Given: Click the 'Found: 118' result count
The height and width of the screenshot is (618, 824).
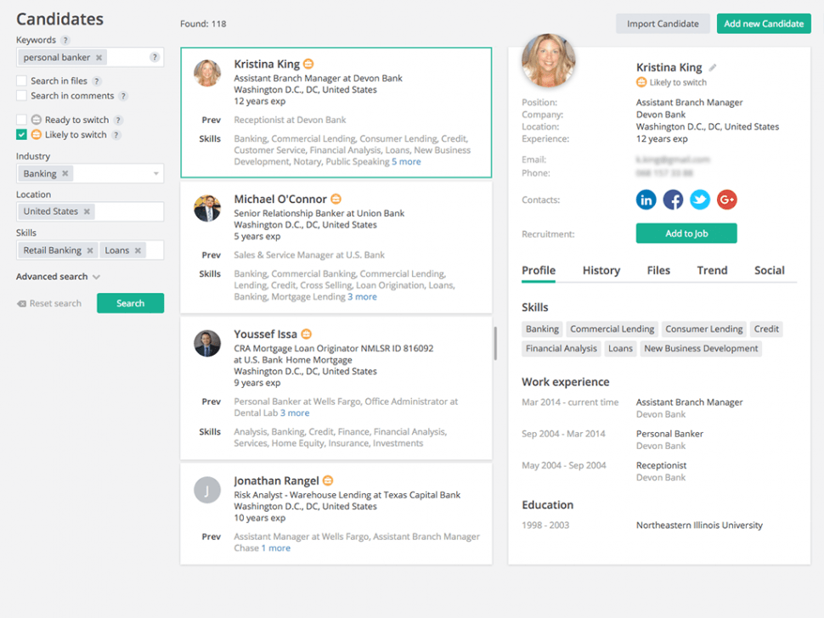Looking at the screenshot, I should (203, 24).
